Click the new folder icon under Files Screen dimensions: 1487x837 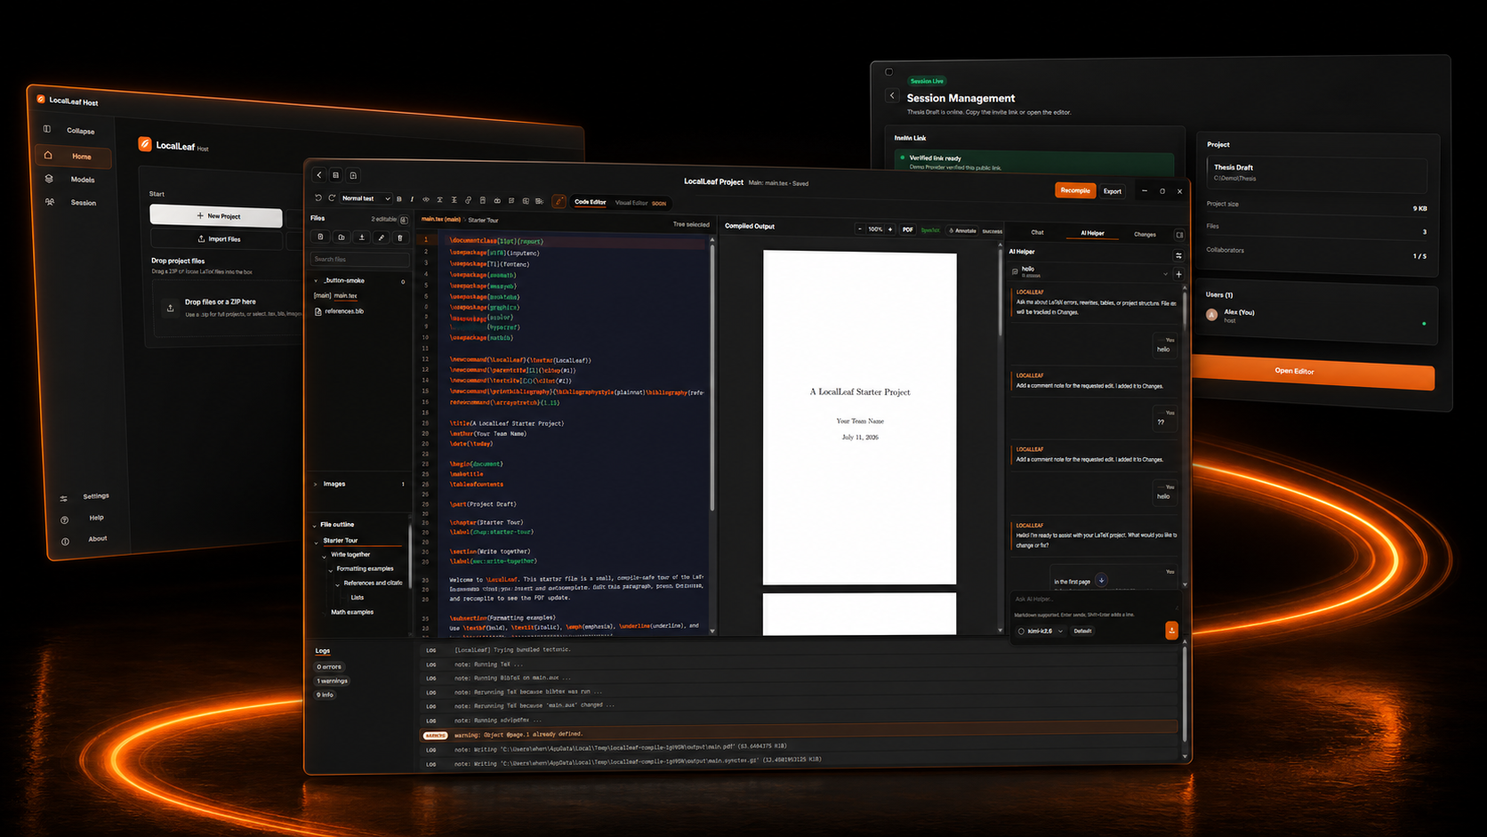tap(342, 237)
